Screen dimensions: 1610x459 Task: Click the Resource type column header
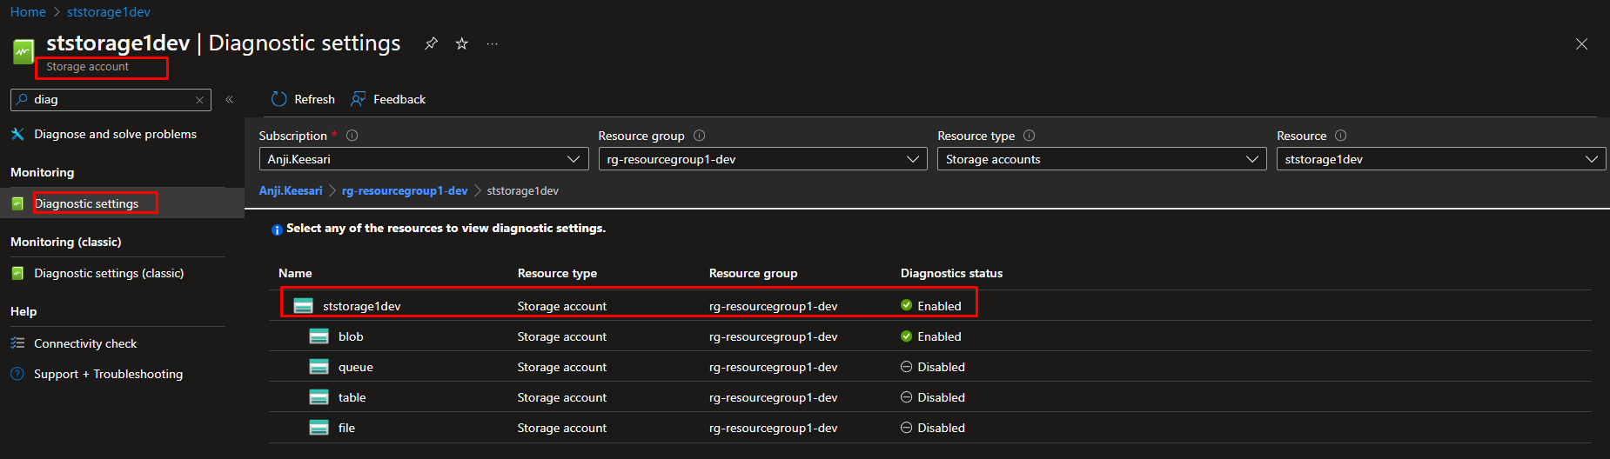coord(557,273)
